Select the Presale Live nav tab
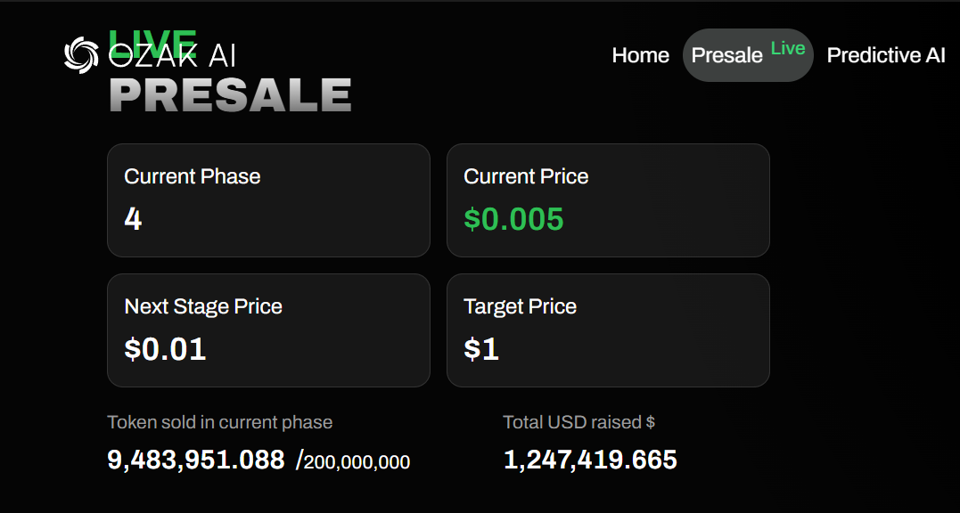Viewport: 960px width, 513px height. pyautogui.click(x=748, y=55)
